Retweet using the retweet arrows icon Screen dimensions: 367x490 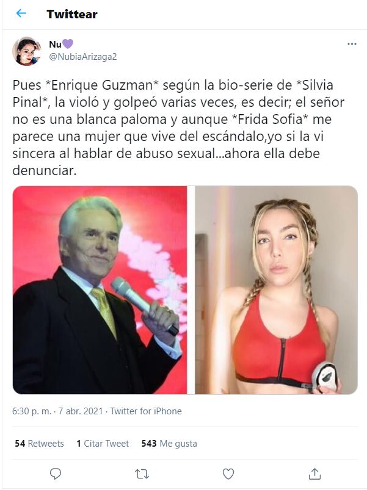click(142, 474)
